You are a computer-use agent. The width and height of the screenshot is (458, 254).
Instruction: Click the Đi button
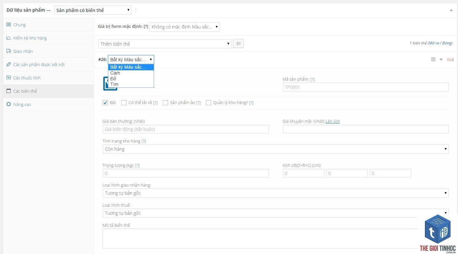238,44
